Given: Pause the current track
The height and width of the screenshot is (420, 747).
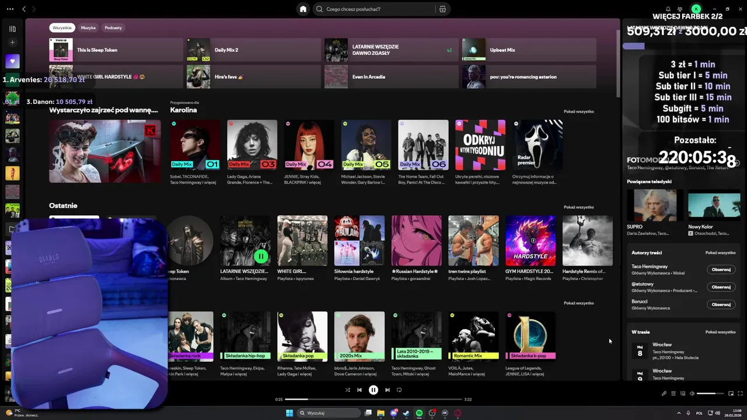Looking at the screenshot, I should click(x=373, y=390).
